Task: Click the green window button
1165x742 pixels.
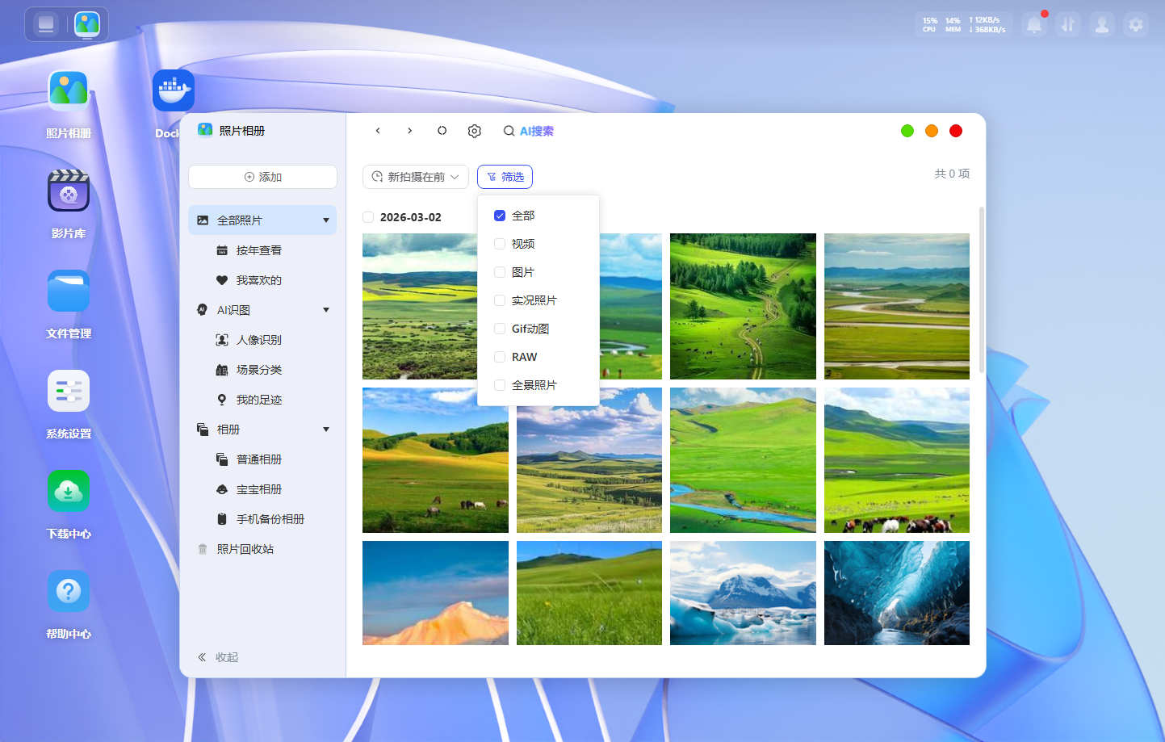Action: click(907, 131)
